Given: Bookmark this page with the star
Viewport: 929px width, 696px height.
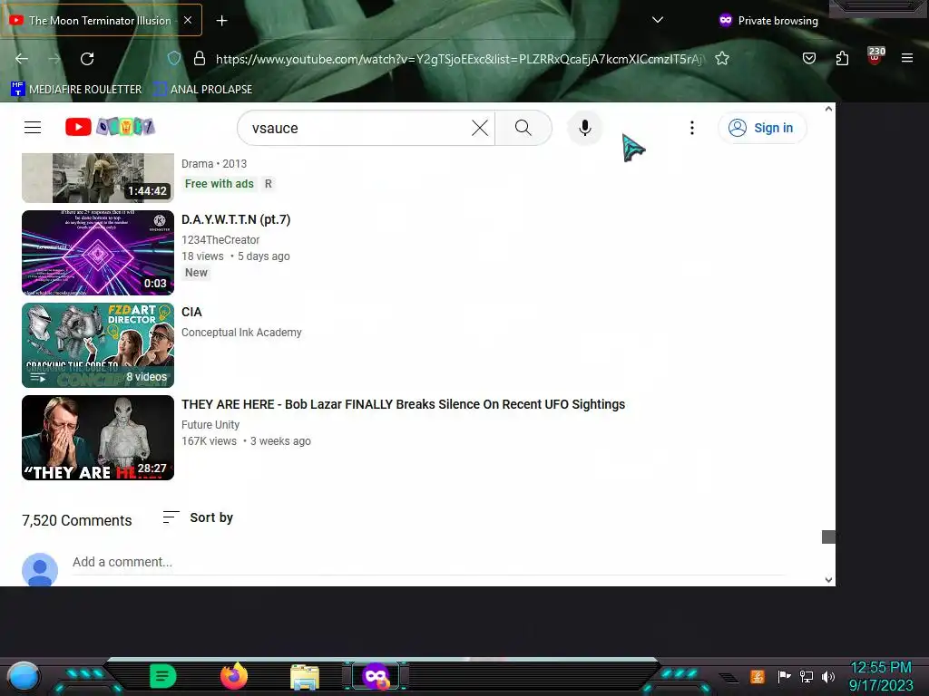Looking at the screenshot, I should coord(721,58).
